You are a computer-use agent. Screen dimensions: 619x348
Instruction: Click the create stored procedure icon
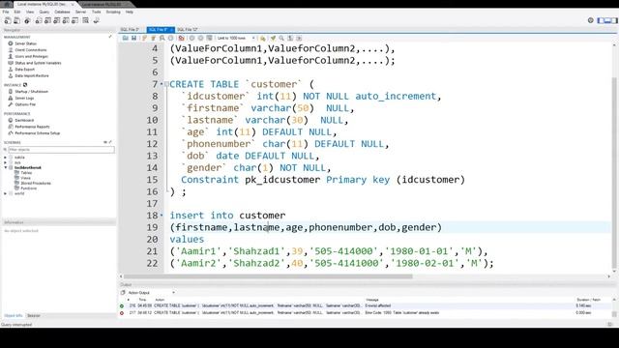click(66, 20)
